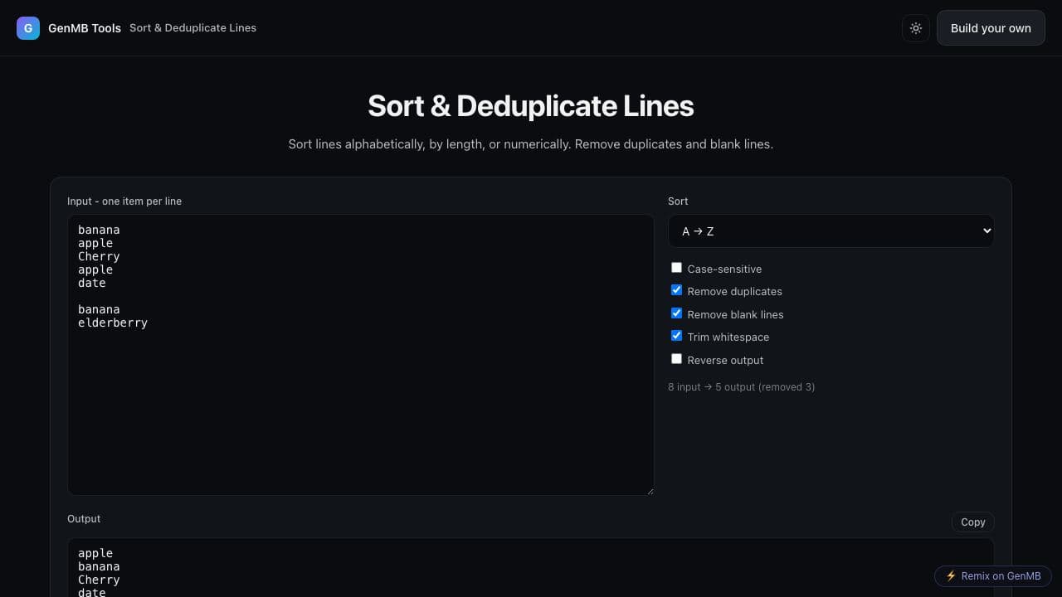Screen dimensions: 1062x597
Task: Click the Reverse output label text
Action: [x=725, y=360]
